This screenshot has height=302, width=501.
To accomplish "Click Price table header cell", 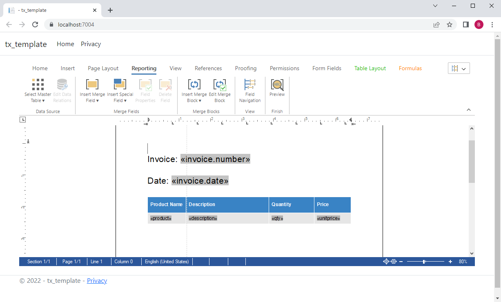I will point(332,204).
